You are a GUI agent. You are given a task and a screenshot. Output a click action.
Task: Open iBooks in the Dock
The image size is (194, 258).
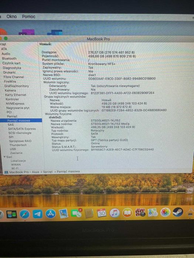tap(127, 213)
